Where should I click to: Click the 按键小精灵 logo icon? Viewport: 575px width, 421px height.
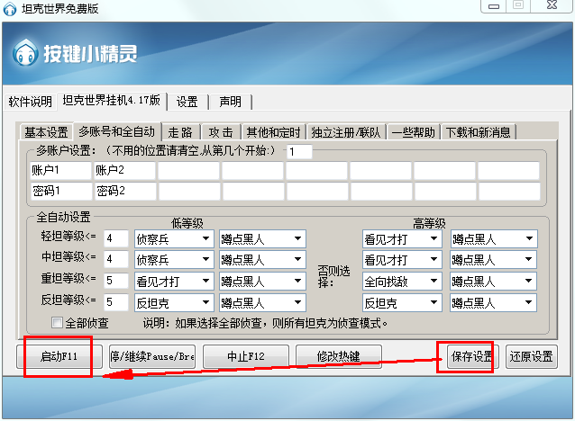coord(24,53)
